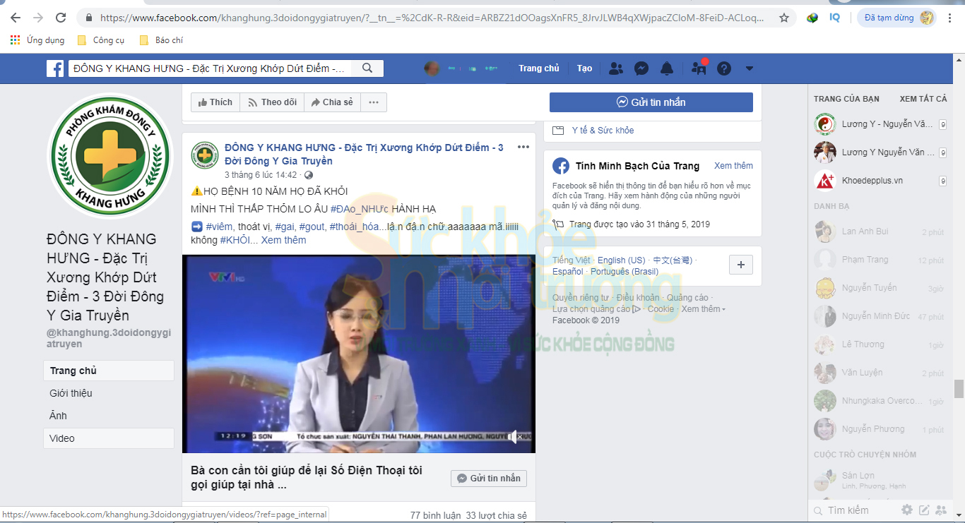Start a new message with compose icon
Viewport: 965px width, 523px height.
point(923,510)
